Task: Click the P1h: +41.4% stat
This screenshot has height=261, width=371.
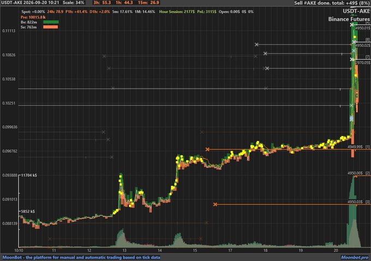Action: (76, 11)
